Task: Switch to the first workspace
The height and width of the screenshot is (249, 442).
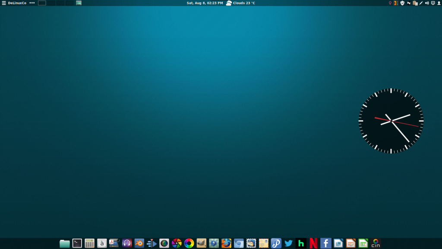Action: [x=42, y=3]
